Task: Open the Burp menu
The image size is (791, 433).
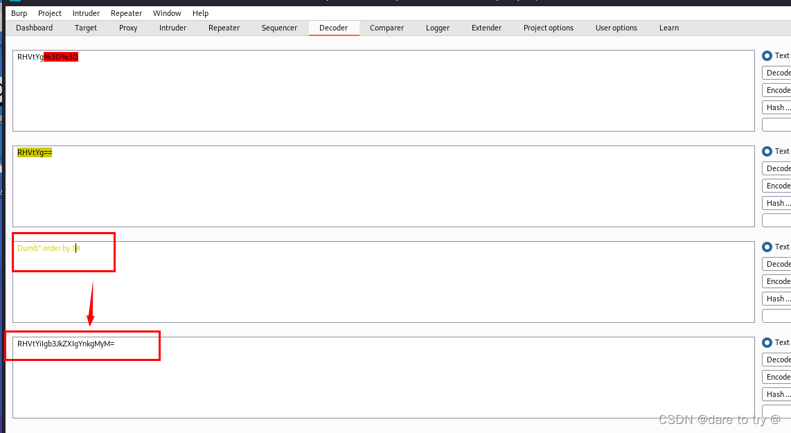Action: click(19, 12)
